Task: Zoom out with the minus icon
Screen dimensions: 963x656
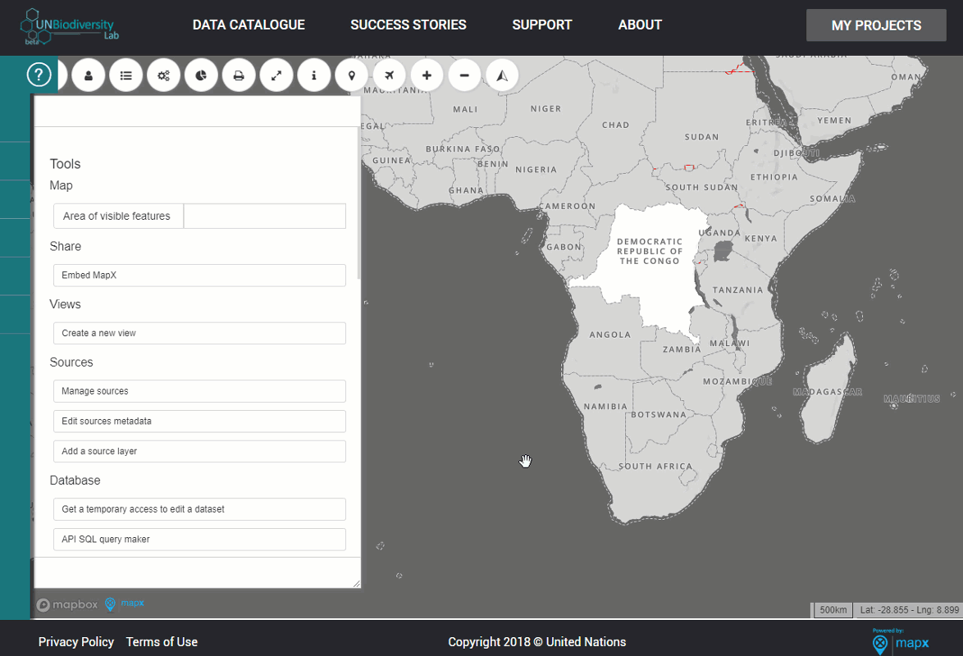Action: [464, 75]
